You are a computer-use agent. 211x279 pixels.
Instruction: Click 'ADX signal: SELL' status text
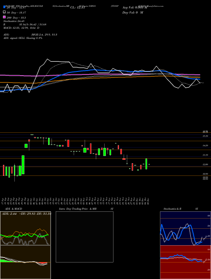tap(14, 38)
